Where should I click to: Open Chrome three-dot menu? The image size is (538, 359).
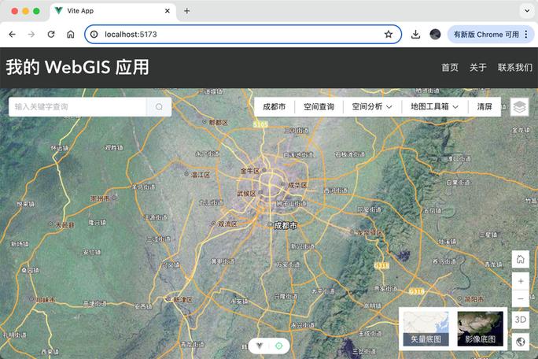coord(526,35)
